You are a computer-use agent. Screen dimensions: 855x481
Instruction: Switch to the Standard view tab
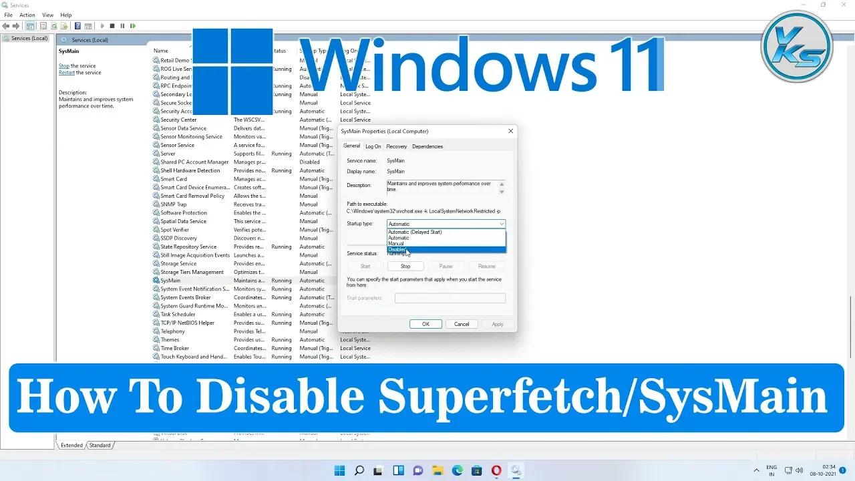coord(100,445)
